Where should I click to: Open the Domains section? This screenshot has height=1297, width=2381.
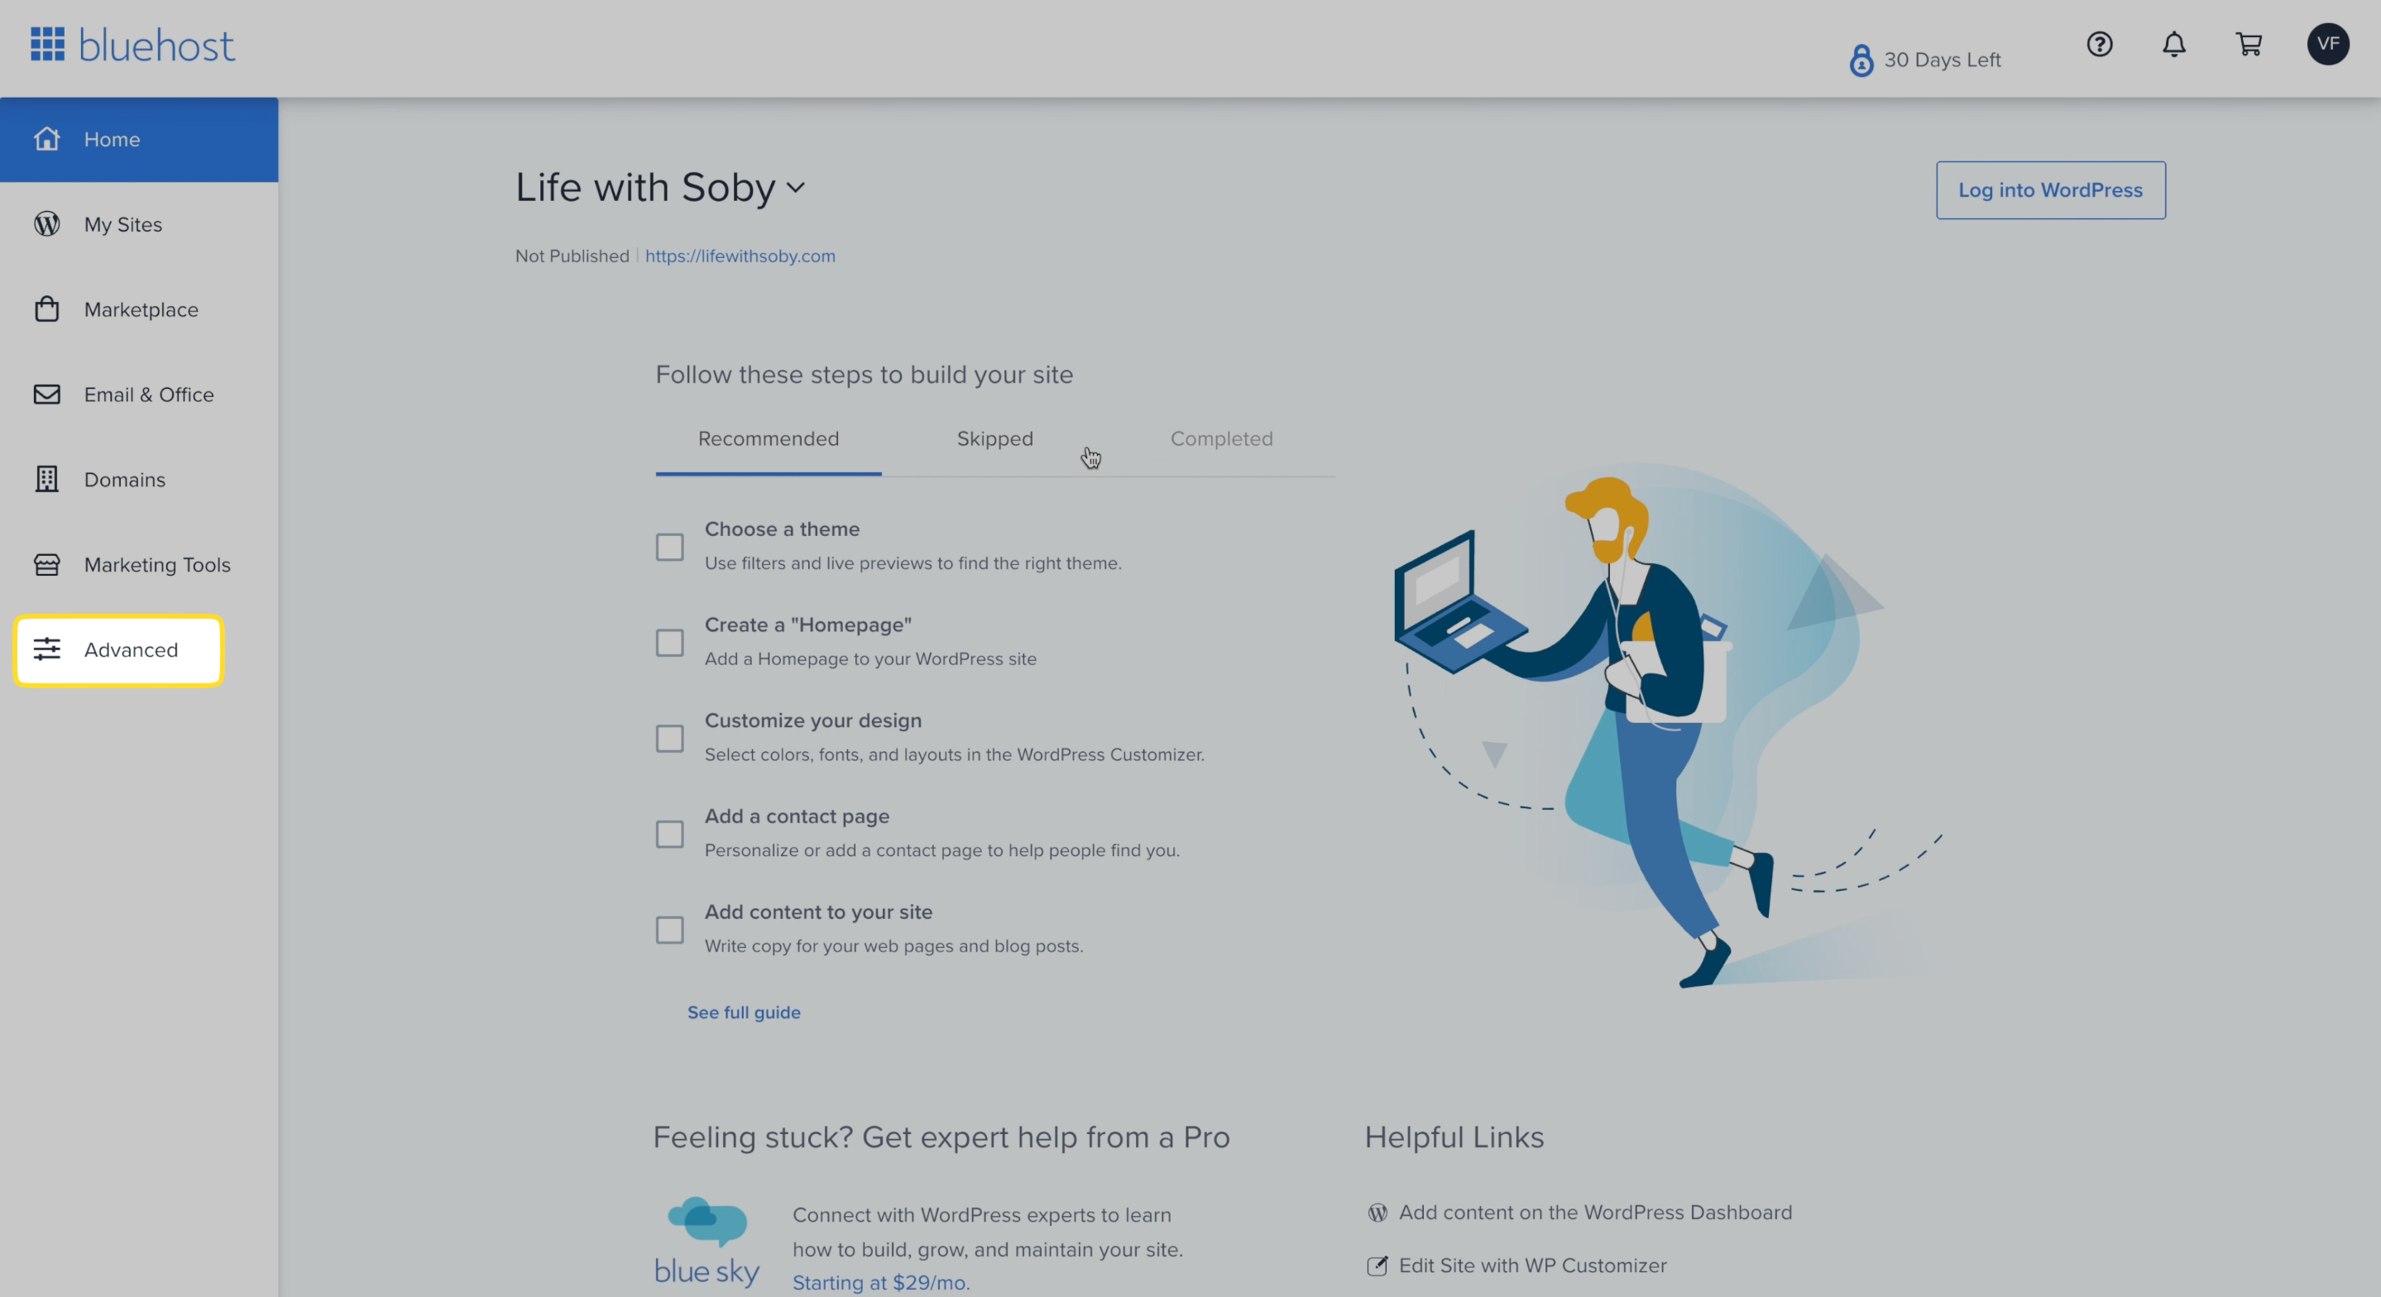pyautogui.click(x=125, y=479)
